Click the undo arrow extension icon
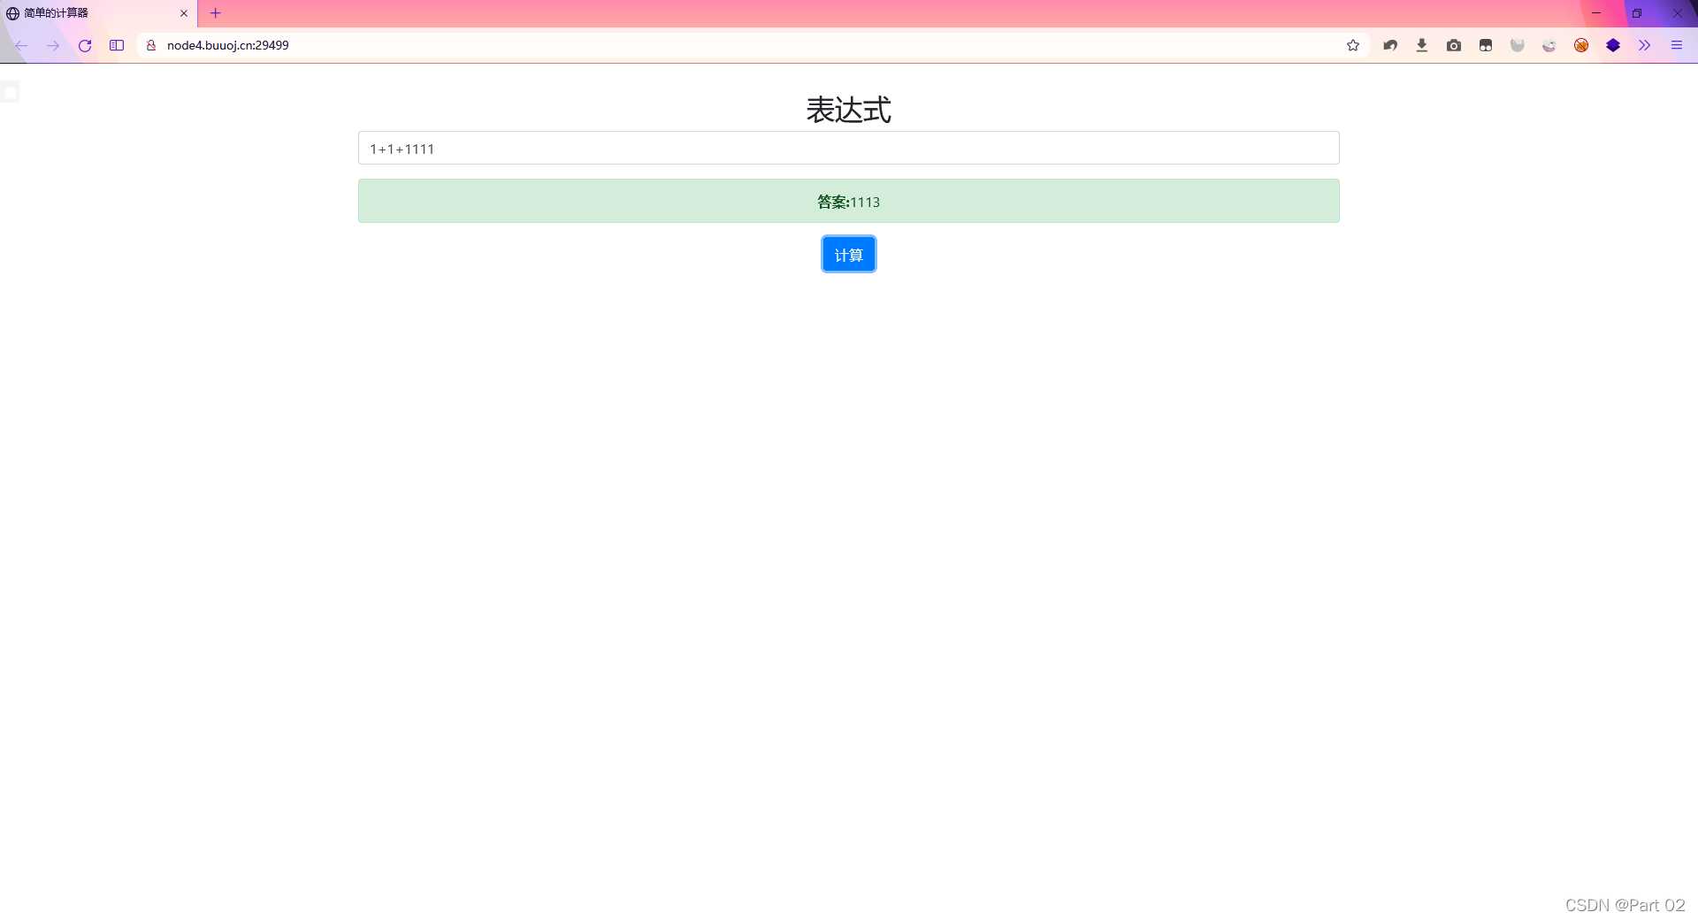Image resolution: width=1698 pixels, height=920 pixels. pos(1390,45)
